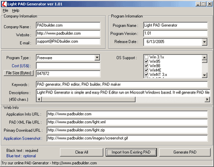214x167 pixels.
Task: Click the Clear All button
Action: 82,152
